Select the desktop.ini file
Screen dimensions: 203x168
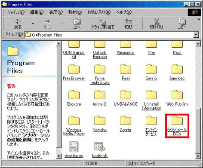[74, 150]
